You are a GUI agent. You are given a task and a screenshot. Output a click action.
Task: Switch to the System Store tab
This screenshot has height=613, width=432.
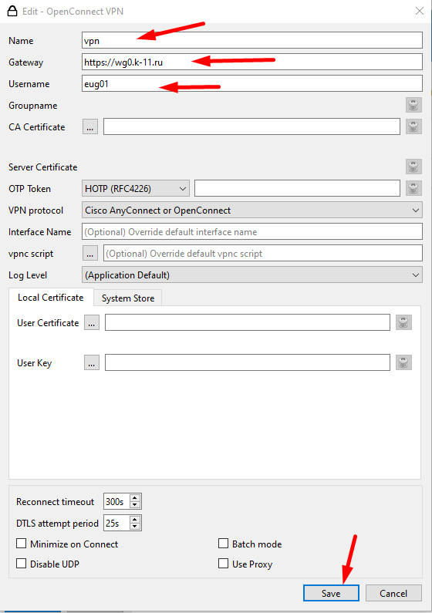coord(128,298)
